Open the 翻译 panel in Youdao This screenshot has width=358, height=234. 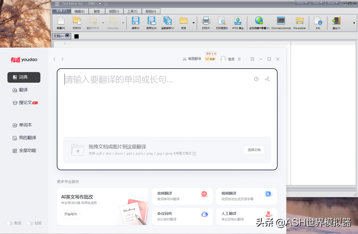(x=24, y=90)
